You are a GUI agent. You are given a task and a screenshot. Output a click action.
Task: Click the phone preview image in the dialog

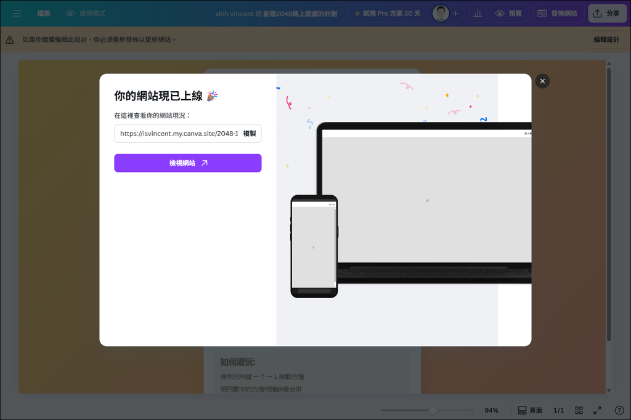(314, 246)
